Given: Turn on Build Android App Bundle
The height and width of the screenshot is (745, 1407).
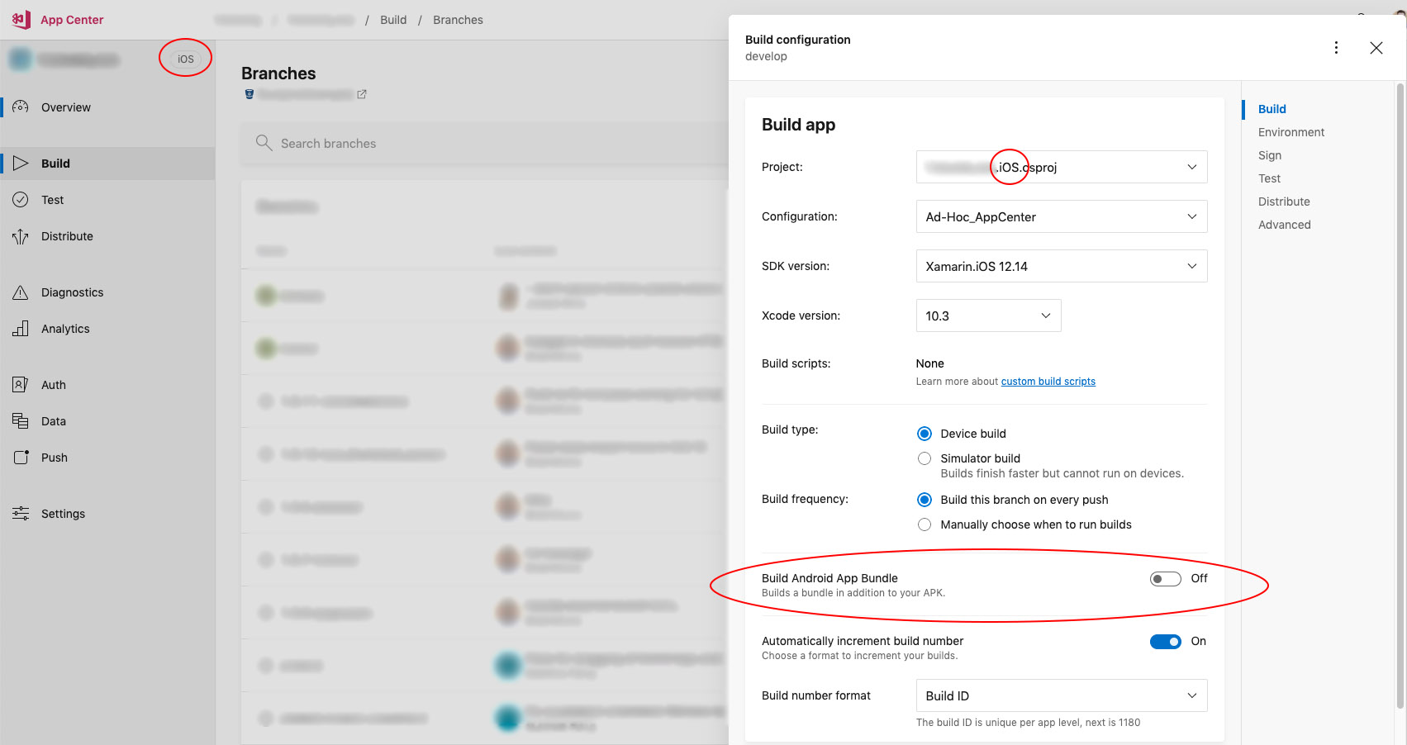Looking at the screenshot, I should click(x=1165, y=578).
